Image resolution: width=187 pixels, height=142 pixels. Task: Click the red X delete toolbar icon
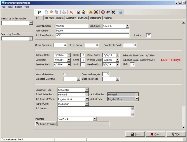click(x=71, y=12)
